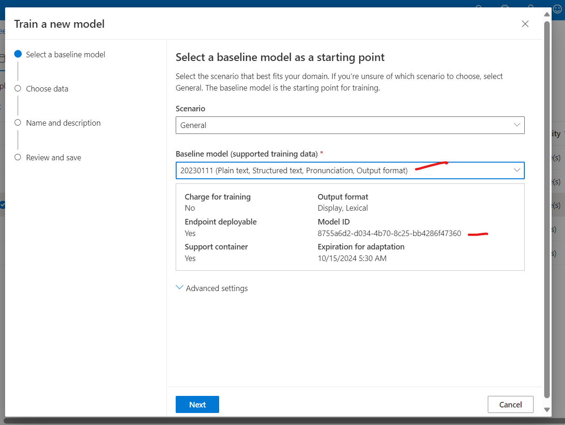Image resolution: width=565 pixels, height=425 pixels.
Task: Click the Select a baseline model heading
Action: [280, 58]
